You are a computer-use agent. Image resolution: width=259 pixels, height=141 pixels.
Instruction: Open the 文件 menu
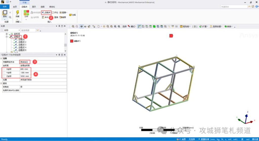tap(5, 7)
